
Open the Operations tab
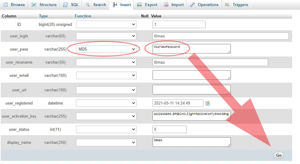pos(204,5)
